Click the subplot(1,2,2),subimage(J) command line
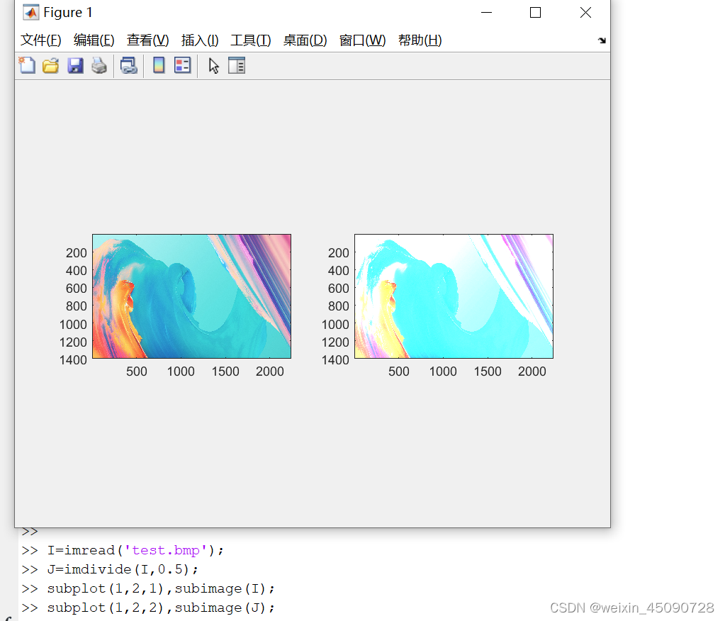The height and width of the screenshot is (621, 725). click(x=161, y=608)
